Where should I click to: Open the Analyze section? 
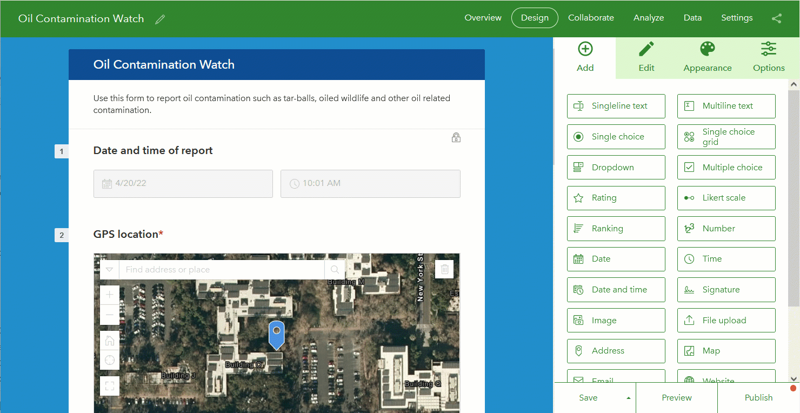(x=648, y=18)
